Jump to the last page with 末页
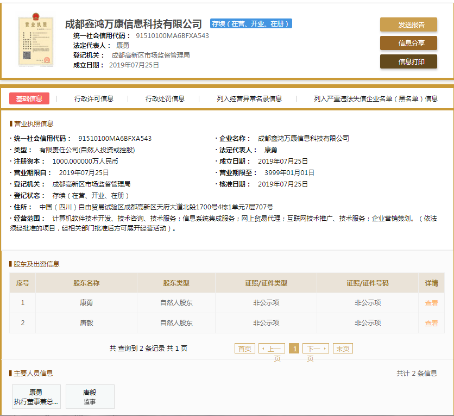 (x=343, y=348)
